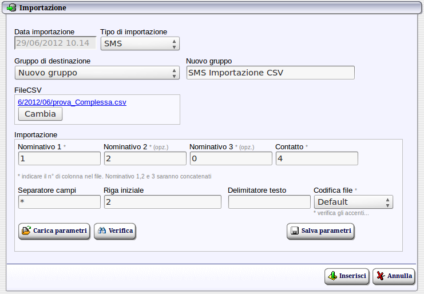Click the Separatore campi field
This screenshot has width=424, height=294.
pos(59,202)
